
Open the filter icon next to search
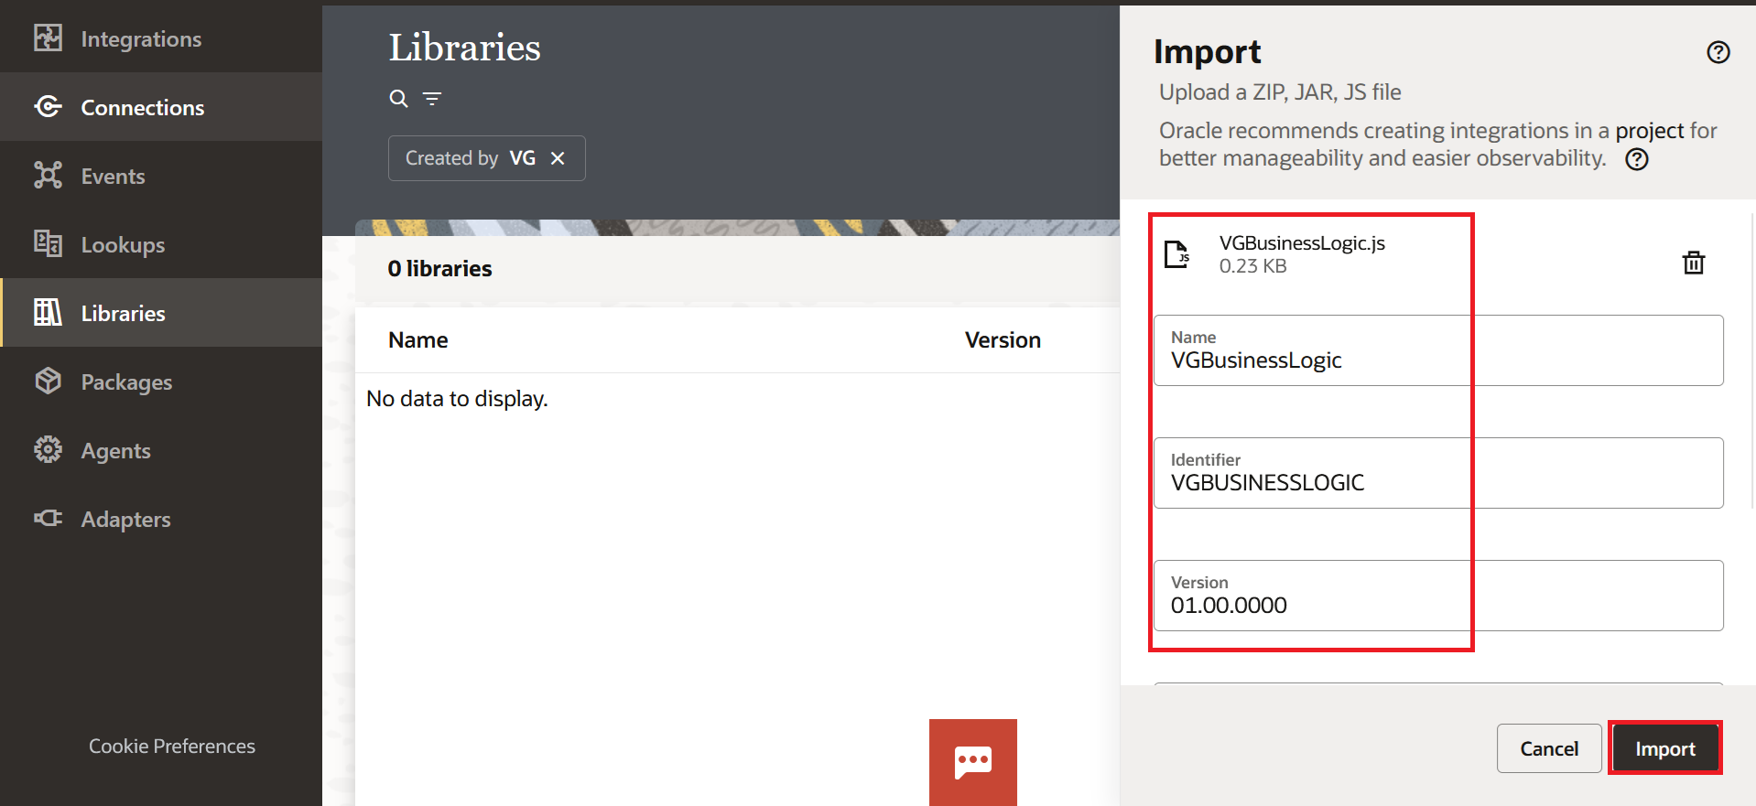point(432,99)
